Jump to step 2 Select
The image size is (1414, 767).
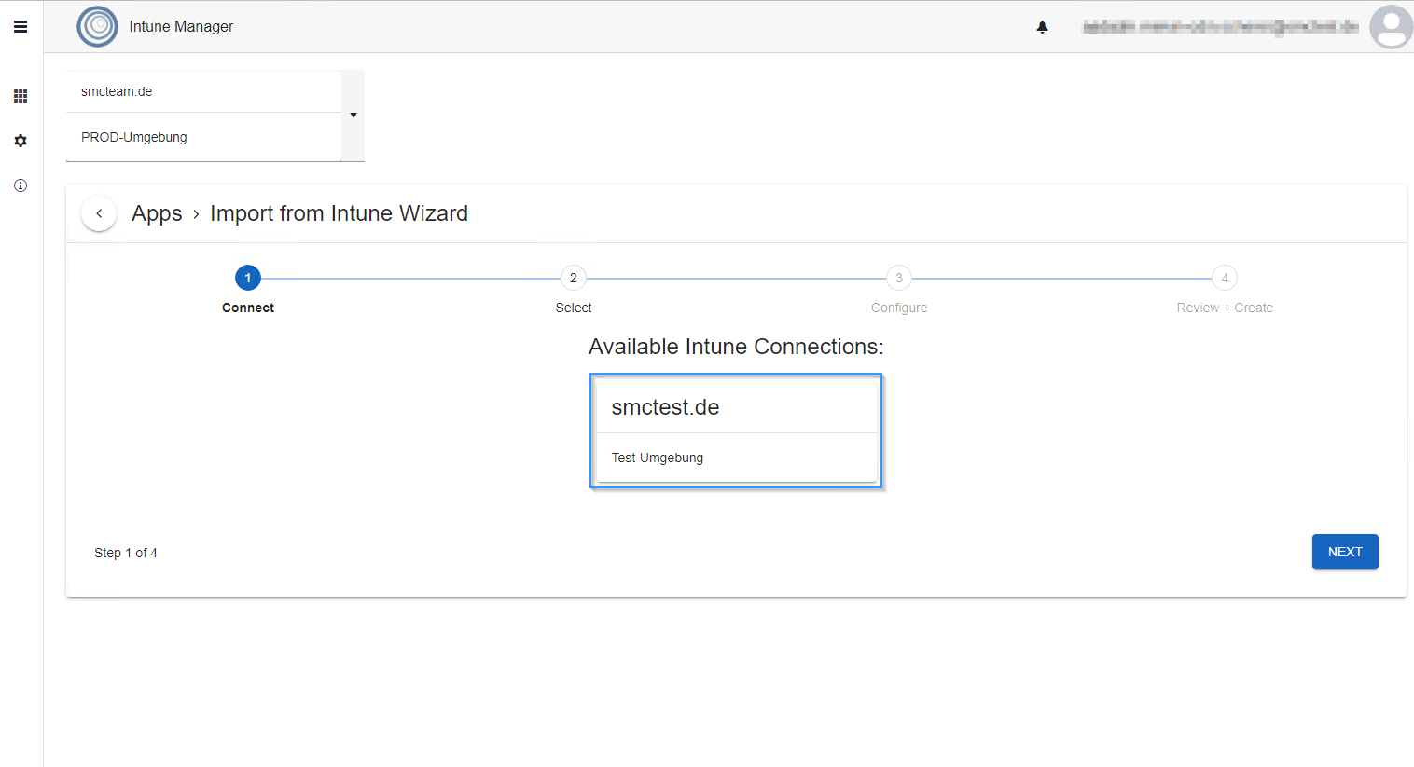click(x=574, y=278)
